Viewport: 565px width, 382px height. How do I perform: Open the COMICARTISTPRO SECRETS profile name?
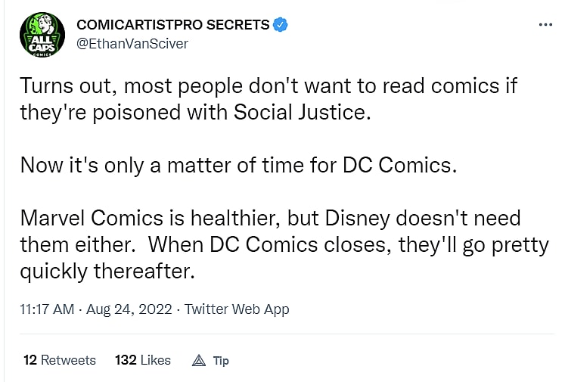point(172,25)
